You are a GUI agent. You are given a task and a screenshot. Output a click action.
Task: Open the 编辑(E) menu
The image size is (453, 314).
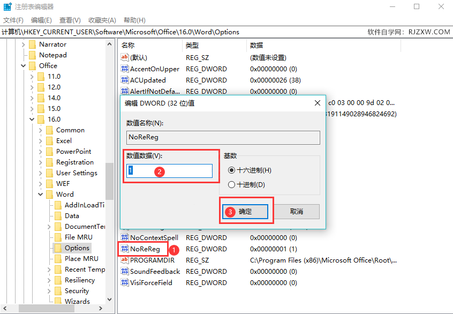tap(41, 20)
